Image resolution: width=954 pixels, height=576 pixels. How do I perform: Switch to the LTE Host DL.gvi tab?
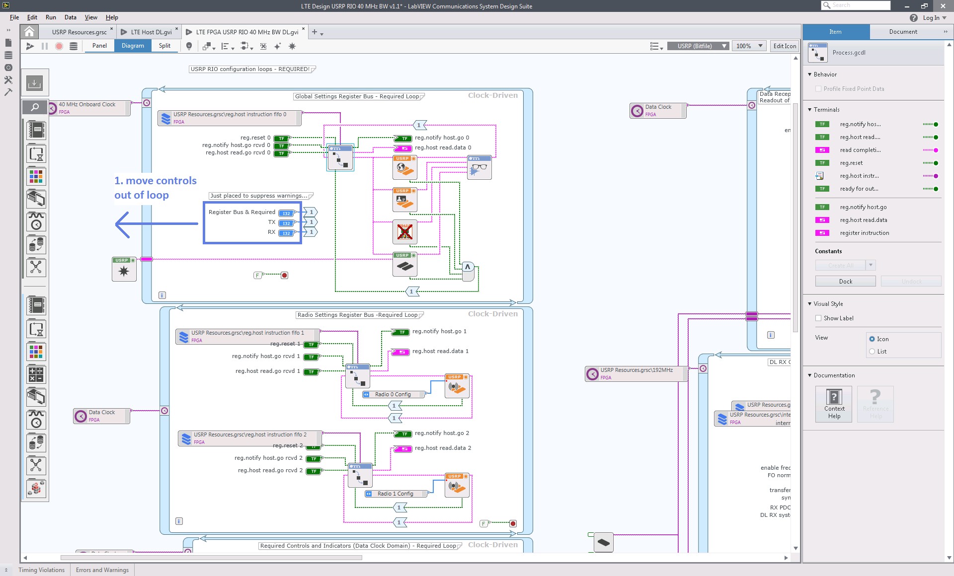tap(151, 32)
